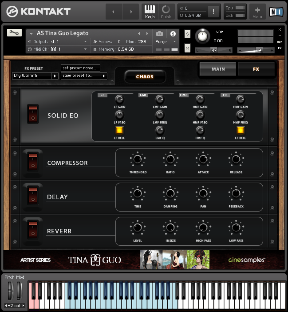This screenshot has height=312, width=288.
Task: Click the Tina Guo artist photo strip
Action: (174, 260)
